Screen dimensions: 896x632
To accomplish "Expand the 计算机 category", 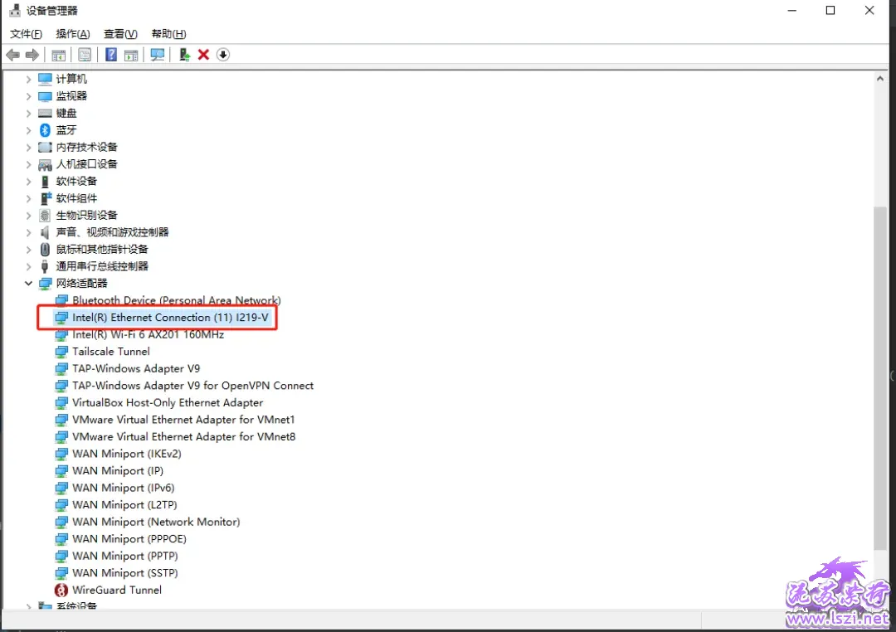I will coord(28,80).
